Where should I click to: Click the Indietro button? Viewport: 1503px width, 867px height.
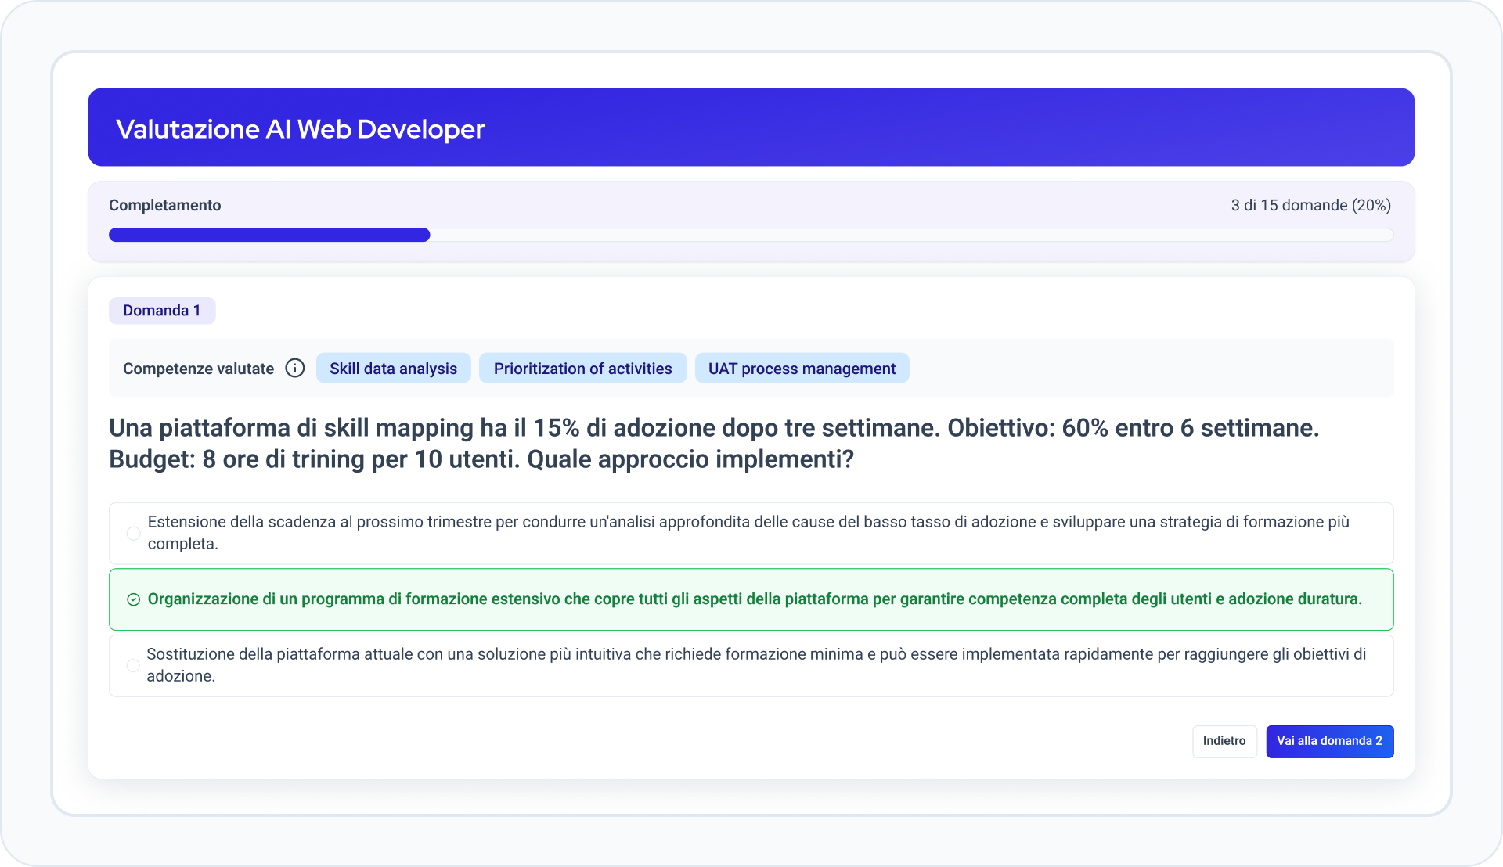[x=1224, y=741]
